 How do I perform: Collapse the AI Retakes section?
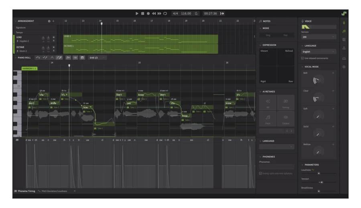click(260, 91)
